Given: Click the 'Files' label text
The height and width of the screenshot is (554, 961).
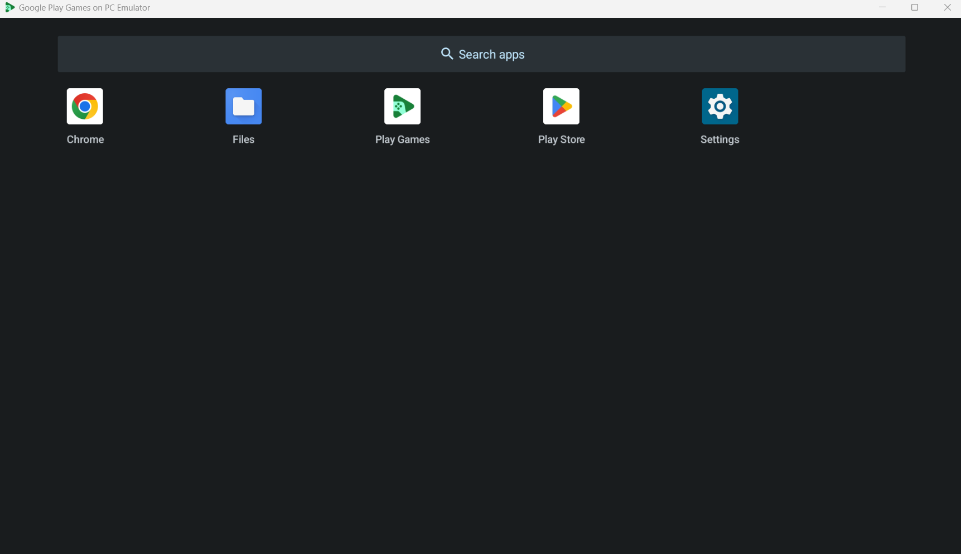Looking at the screenshot, I should click(243, 139).
